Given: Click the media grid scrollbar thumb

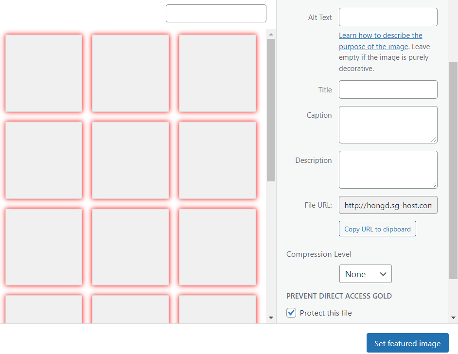Looking at the screenshot, I should (x=271, y=110).
